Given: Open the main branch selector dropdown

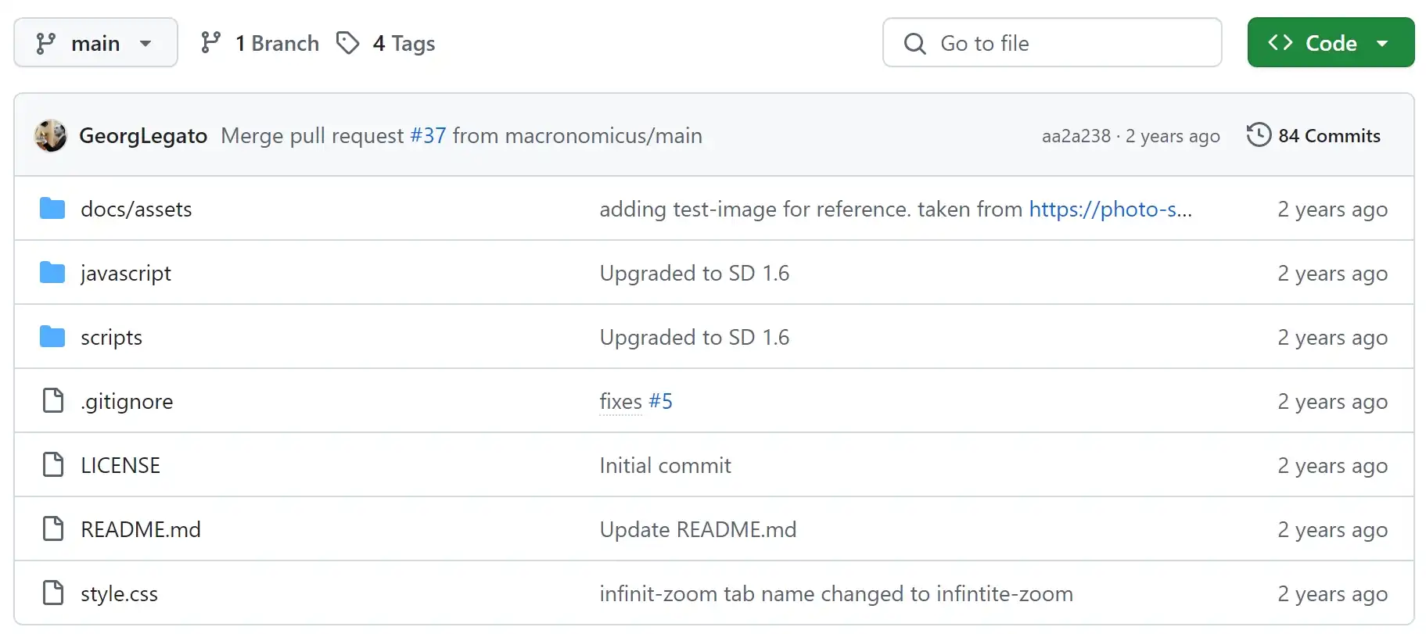Looking at the screenshot, I should tap(95, 43).
